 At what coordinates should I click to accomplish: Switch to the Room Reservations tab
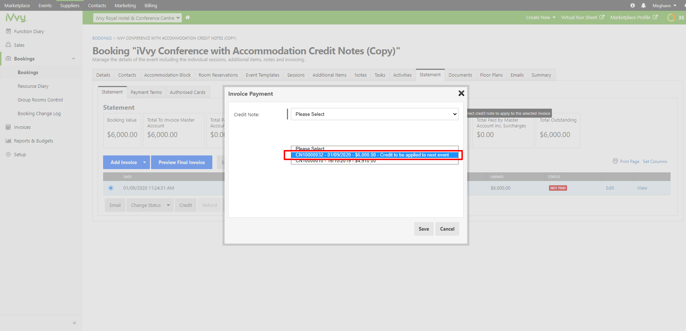click(x=218, y=75)
